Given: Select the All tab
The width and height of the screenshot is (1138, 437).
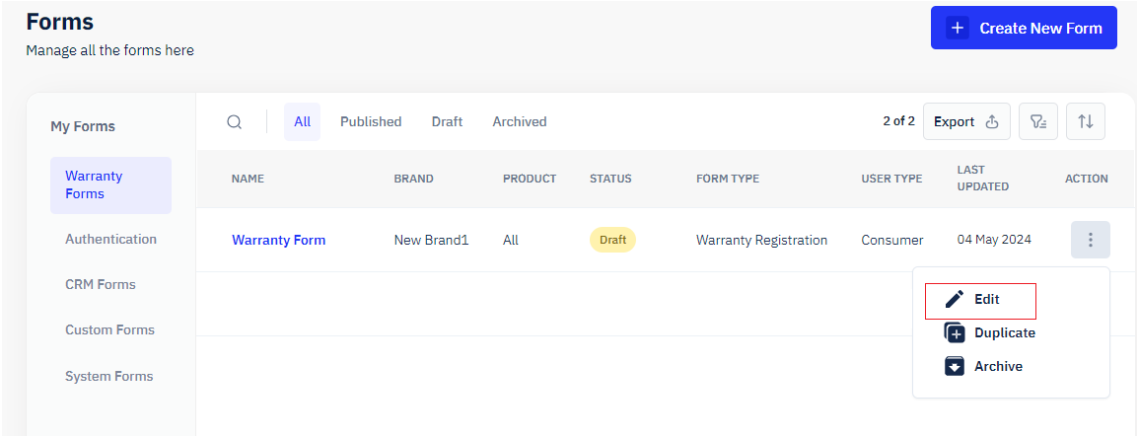Looking at the screenshot, I should 302,122.
